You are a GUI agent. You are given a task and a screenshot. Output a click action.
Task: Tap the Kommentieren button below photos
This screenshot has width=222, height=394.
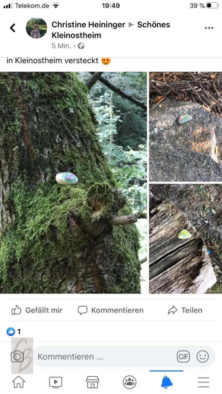click(x=111, y=311)
